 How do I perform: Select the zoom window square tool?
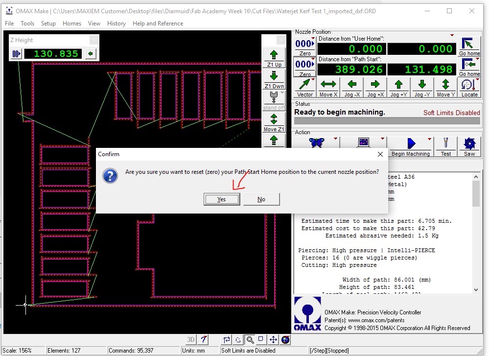[261, 339]
